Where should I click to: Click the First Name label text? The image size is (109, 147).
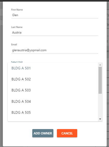(17, 10)
